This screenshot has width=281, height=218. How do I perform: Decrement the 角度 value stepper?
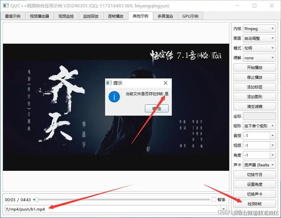point(273,157)
